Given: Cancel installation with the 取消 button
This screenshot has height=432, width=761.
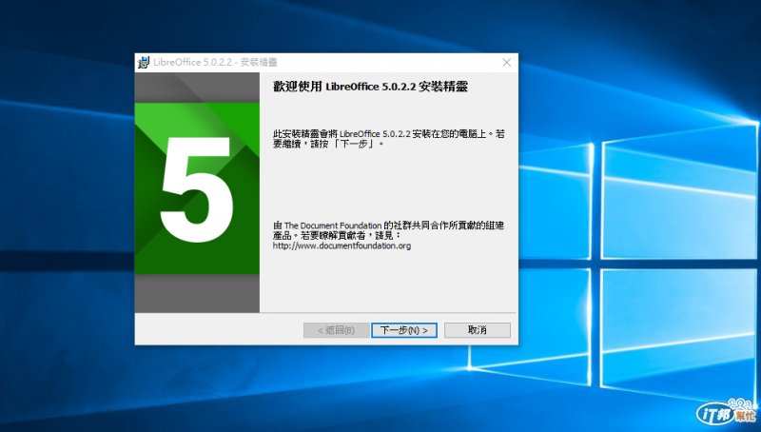Looking at the screenshot, I should pyautogui.click(x=478, y=330).
